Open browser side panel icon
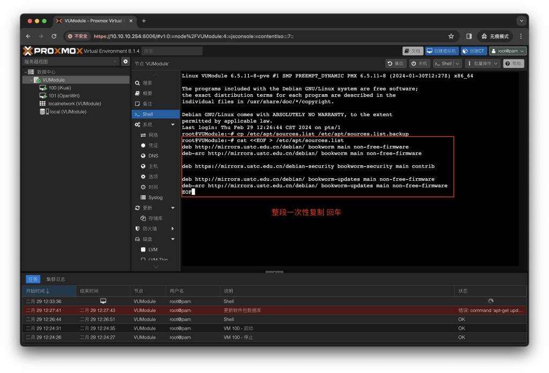This screenshot has width=549, height=373. click(469, 36)
